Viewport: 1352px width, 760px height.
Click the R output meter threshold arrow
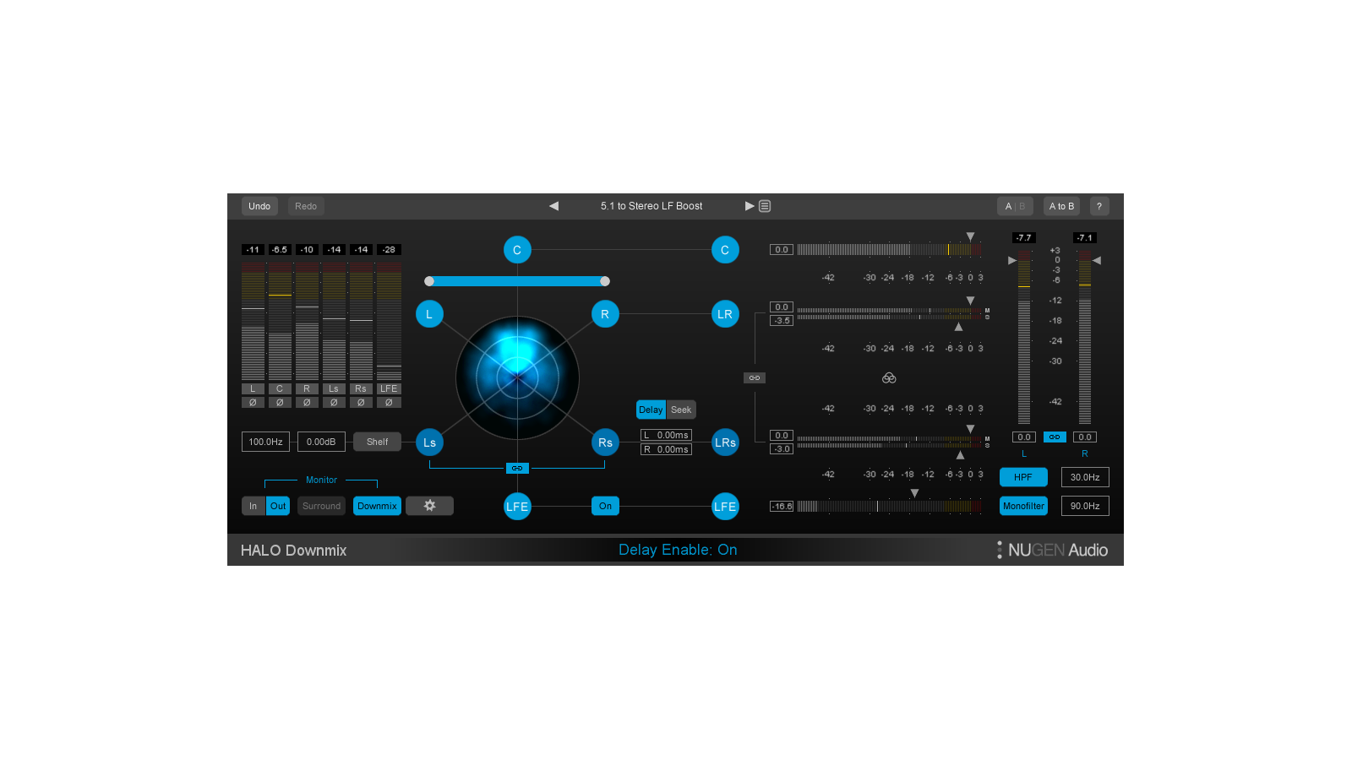[x=1097, y=260]
